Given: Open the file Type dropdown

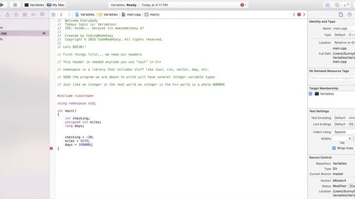Looking at the screenshot, I should [x=344, y=35].
